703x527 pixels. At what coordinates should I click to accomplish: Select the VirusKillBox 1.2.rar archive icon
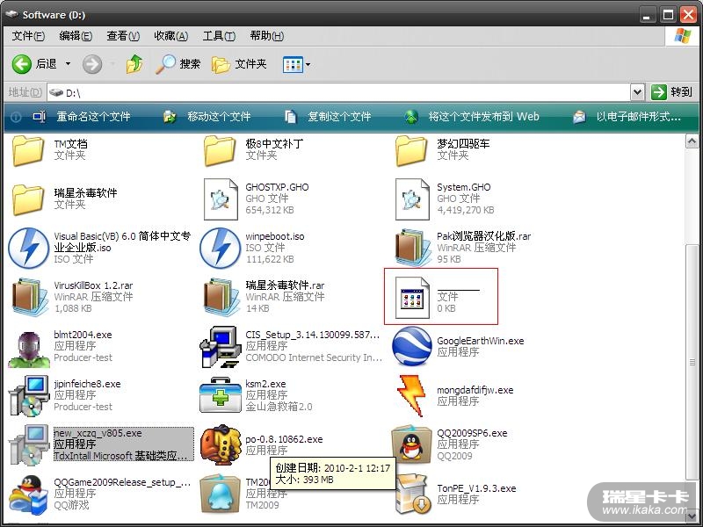(x=30, y=297)
